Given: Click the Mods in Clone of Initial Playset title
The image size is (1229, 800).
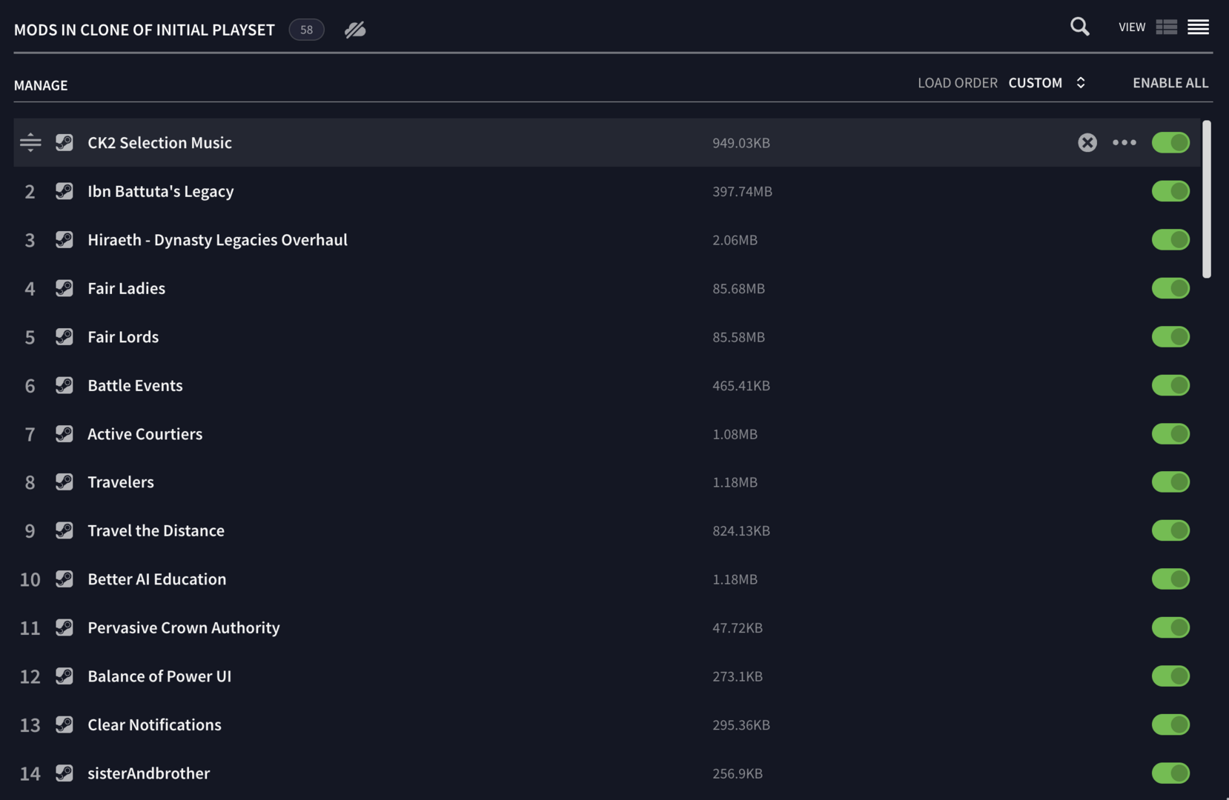Looking at the screenshot, I should (x=145, y=30).
